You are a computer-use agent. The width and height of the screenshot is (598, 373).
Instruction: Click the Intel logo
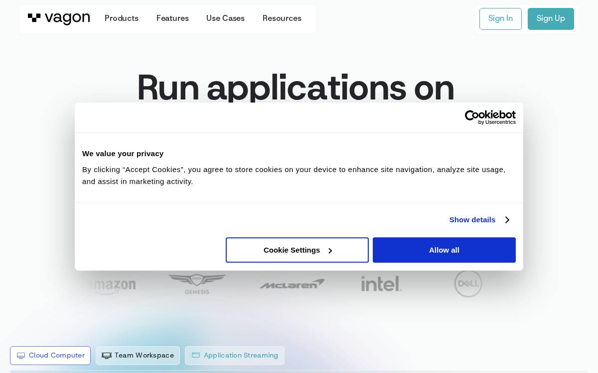[x=381, y=283]
